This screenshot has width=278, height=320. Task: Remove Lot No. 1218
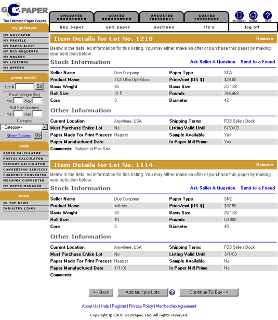click(x=264, y=38)
